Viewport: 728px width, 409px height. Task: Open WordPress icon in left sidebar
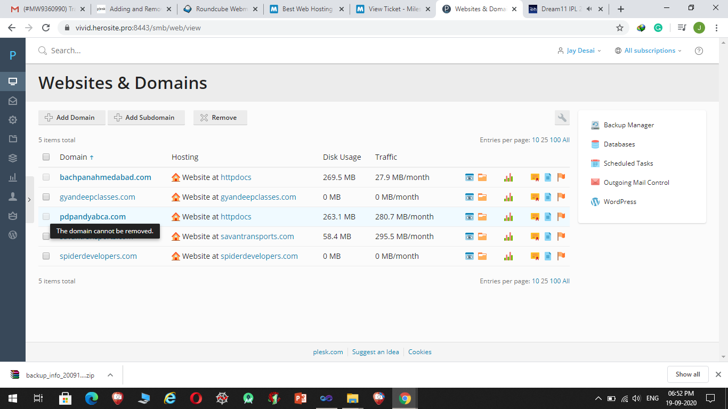[x=13, y=235]
